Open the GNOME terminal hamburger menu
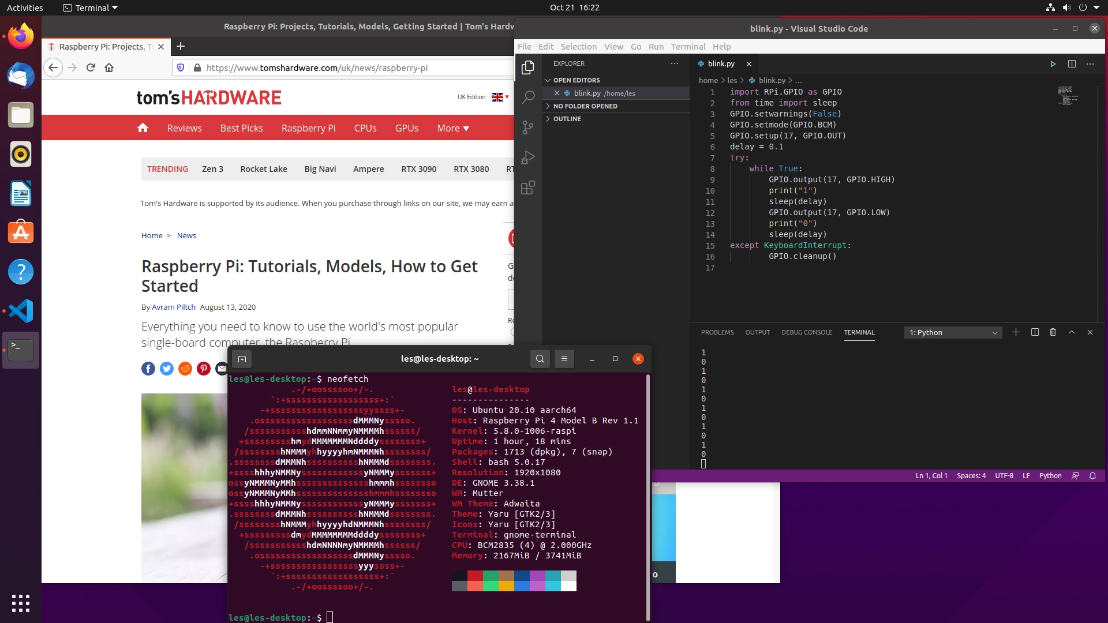The width and height of the screenshot is (1108, 623). click(x=564, y=359)
